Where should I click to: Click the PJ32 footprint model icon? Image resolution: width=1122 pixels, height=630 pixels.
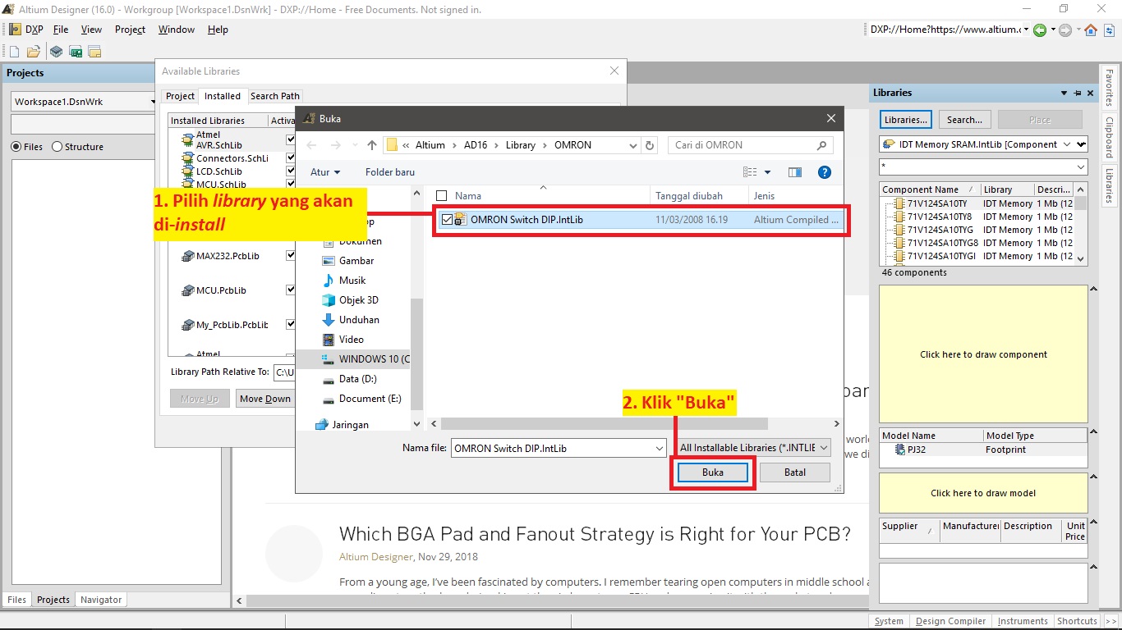coord(899,450)
